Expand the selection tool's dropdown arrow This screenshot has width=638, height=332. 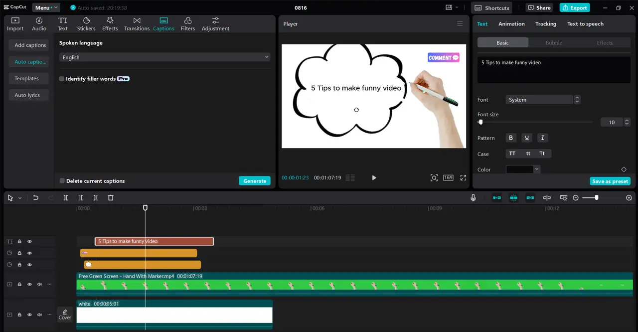(x=19, y=197)
